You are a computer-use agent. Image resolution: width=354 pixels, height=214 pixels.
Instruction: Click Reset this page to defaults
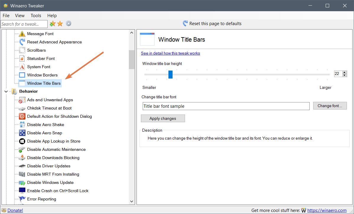click(x=212, y=23)
